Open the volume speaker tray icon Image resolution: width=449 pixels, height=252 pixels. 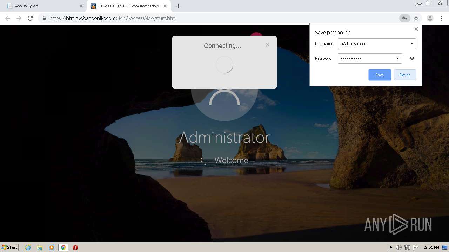coord(398,247)
